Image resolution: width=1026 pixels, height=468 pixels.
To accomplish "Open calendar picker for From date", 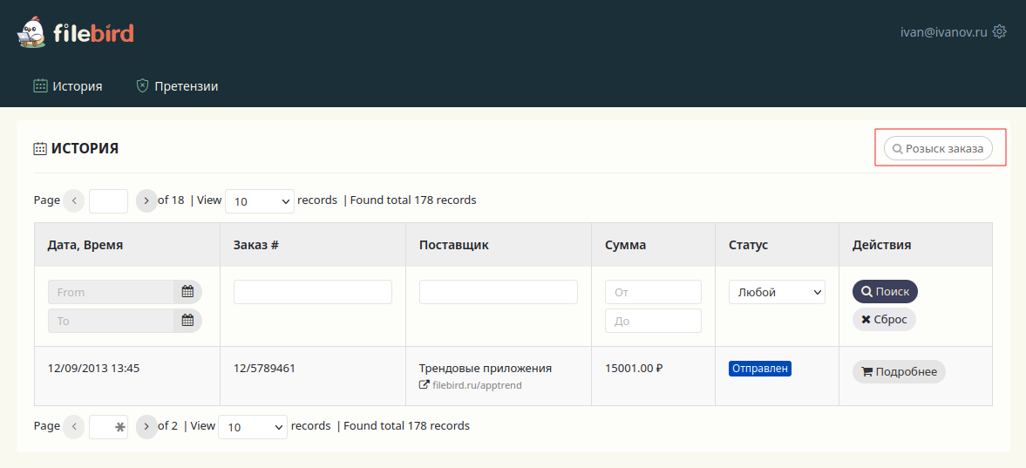I will coord(187,292).
